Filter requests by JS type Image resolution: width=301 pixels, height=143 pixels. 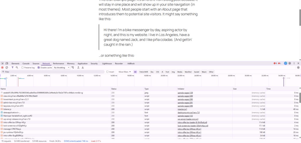(162, 72)
